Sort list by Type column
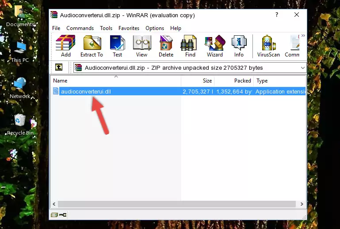Screen dimensions: 340x229 (x=280, y=81)
